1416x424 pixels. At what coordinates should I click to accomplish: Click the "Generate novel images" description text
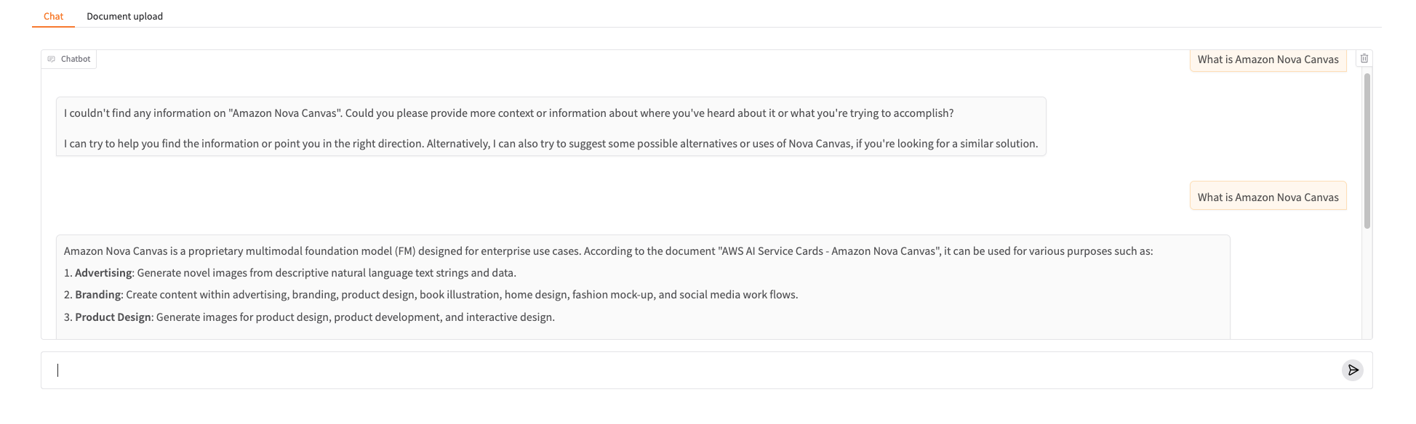[327, 273]
